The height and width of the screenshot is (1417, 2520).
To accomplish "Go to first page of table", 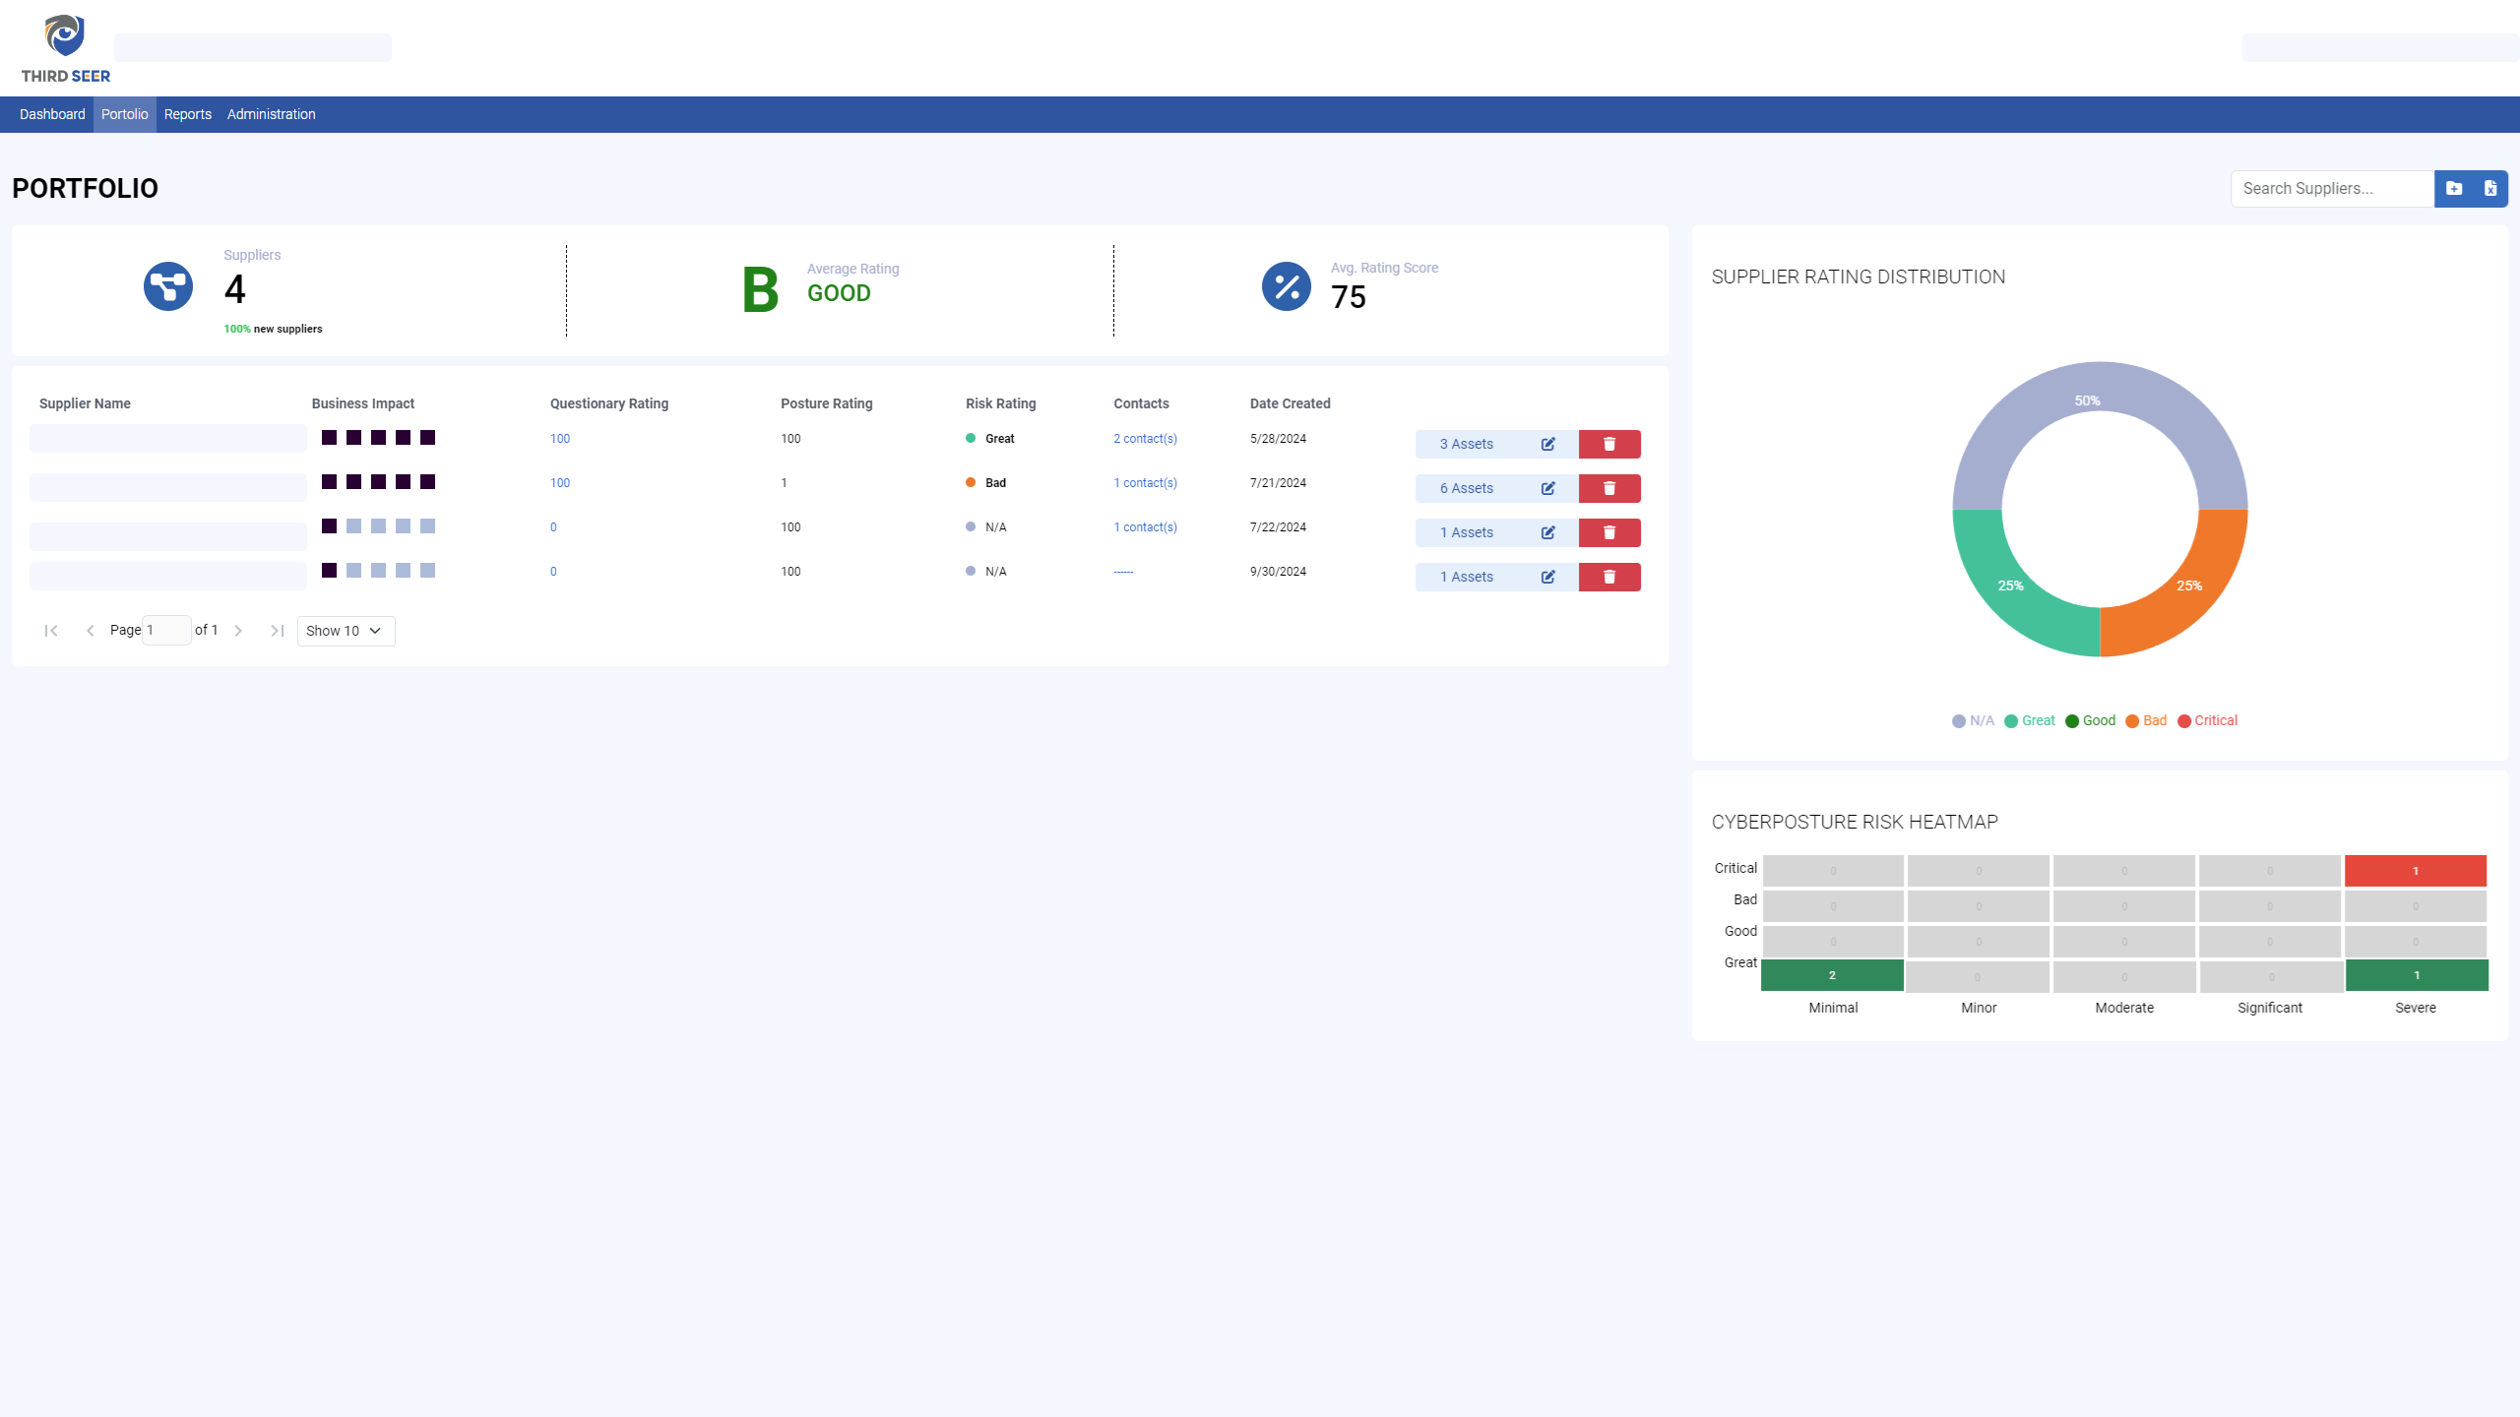I will (x=51, y=631).
